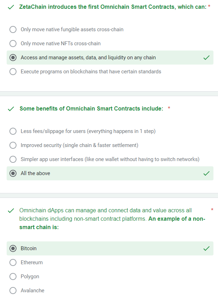
Task: Click green checkmark beside ZetaChain question title
Action: tap(11, 7)
